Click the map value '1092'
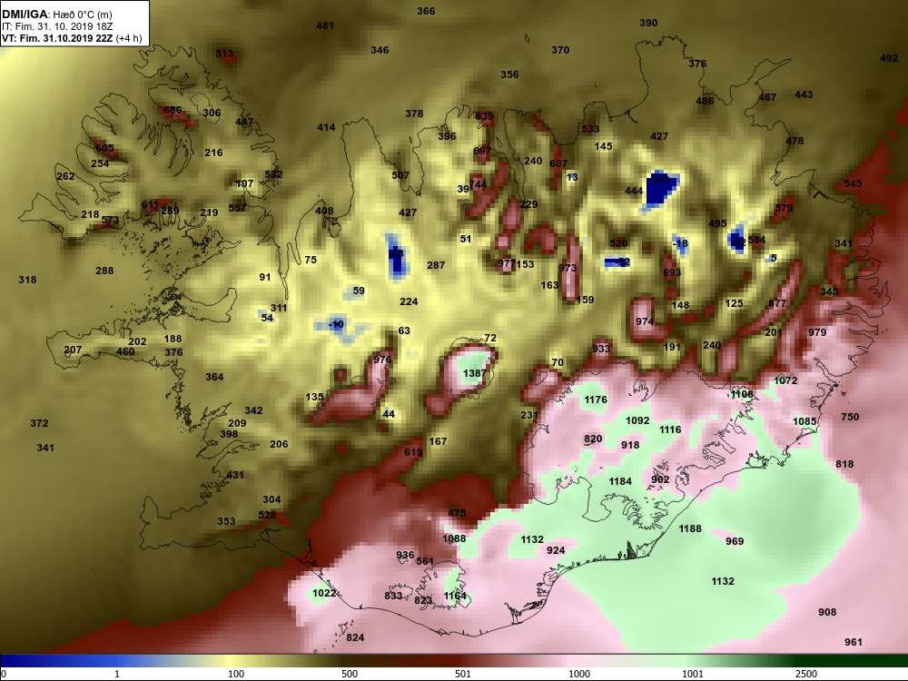Screen dimensions: 908x681 [637, 420]
